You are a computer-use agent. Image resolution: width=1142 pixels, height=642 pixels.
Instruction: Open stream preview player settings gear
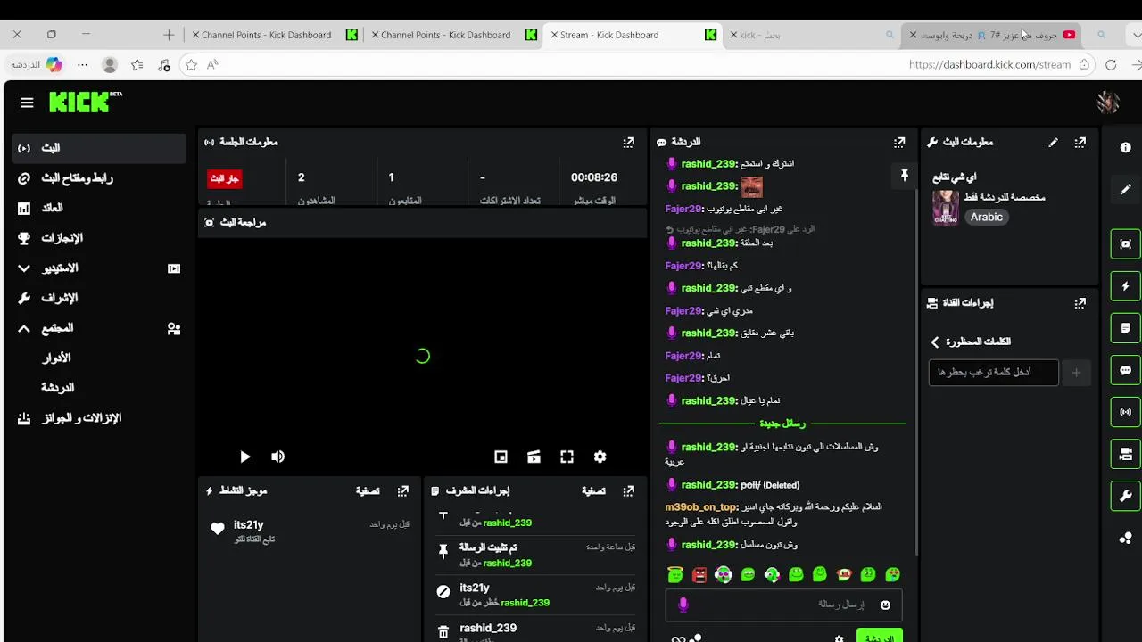pyautogui.click(x=600, y=457)
